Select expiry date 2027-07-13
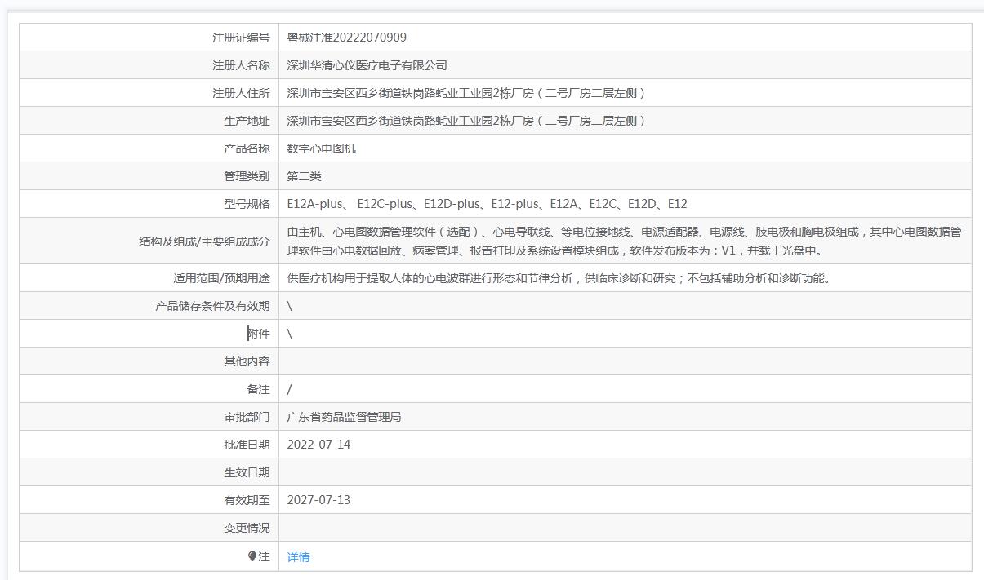 pos(318,500)
